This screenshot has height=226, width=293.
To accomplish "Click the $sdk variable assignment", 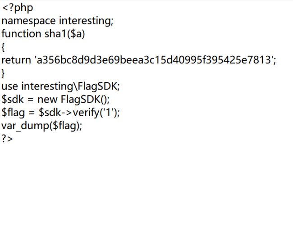I will [13, 99].
